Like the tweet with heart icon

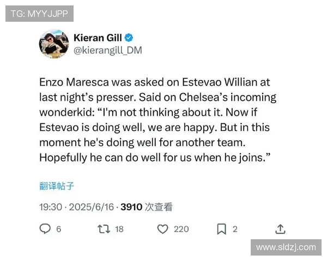[162, 229]
